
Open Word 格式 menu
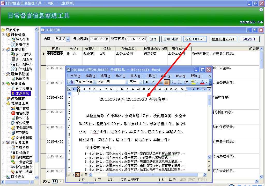pyautogui.click(x=136, y=76)
